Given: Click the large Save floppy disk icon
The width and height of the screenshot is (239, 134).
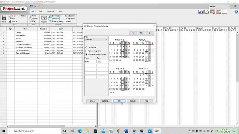Looking at the screenshot, I should pos(4,18).
